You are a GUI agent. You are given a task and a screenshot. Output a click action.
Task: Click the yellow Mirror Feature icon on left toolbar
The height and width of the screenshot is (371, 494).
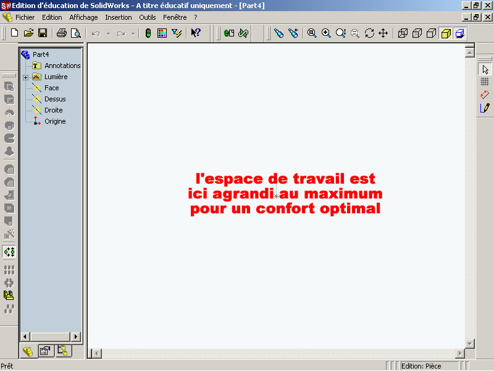coord(9,296)
